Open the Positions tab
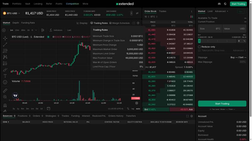 tap(24, 116)
